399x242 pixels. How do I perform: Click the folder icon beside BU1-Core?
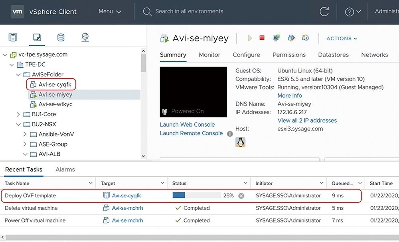(x=27, y=114)
